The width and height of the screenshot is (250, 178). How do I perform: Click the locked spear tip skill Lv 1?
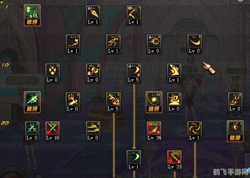(93, 15)
